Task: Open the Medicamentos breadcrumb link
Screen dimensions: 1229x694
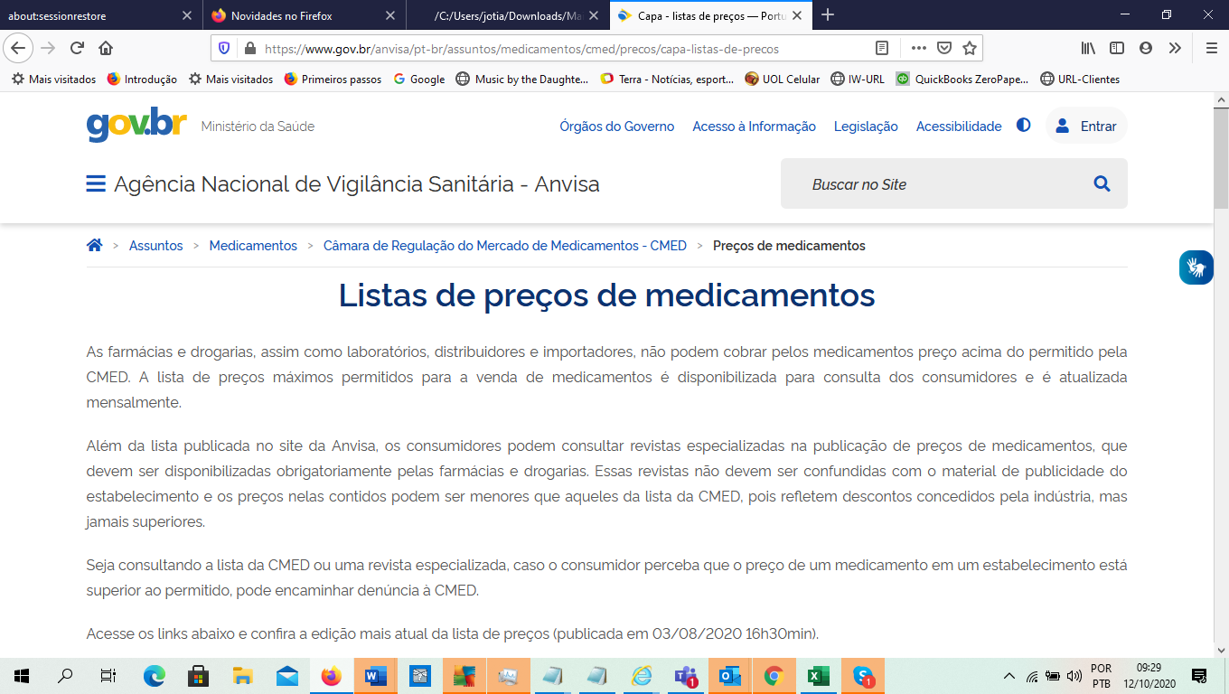Action: coord(253,246)
